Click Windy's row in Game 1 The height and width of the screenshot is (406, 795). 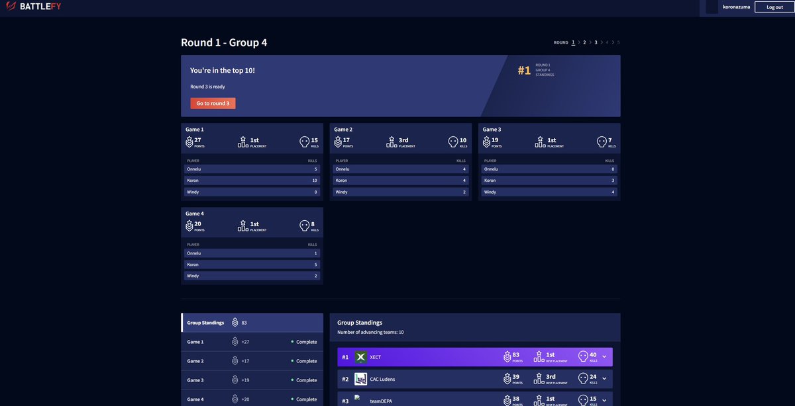(252, 192)
